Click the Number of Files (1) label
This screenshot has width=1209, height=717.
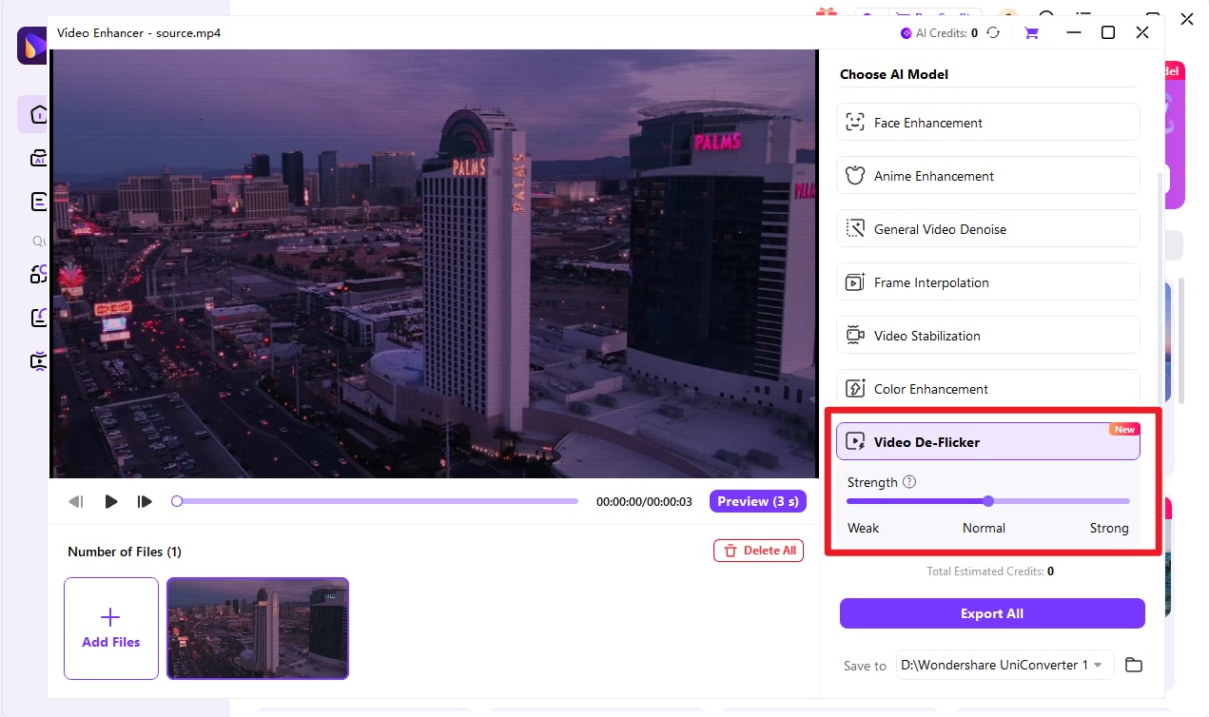[x=125, y=552]
